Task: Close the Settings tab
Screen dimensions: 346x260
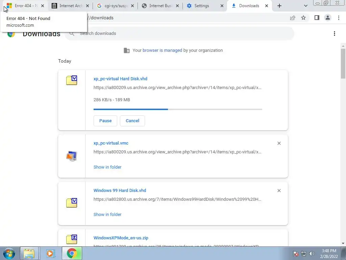Action: tap(222, 6)
